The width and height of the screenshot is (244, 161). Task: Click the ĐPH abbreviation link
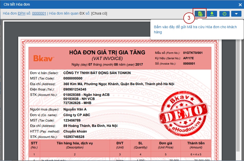point(22,13)
